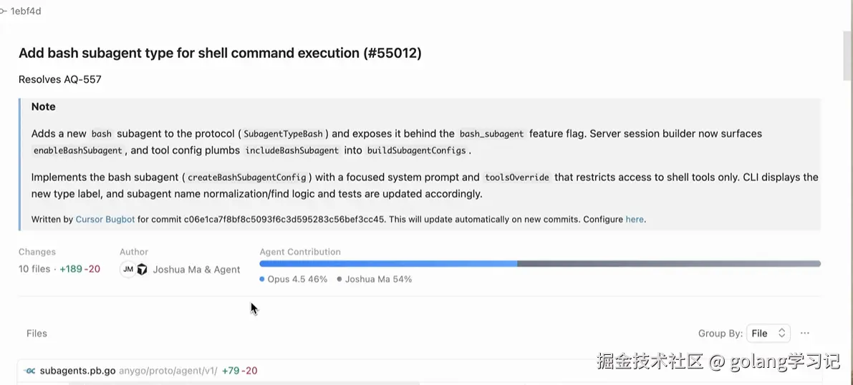Open the three-dot more options menu
Screen dimensions: 853x385
pyautogui.click(x=805, y=333)
